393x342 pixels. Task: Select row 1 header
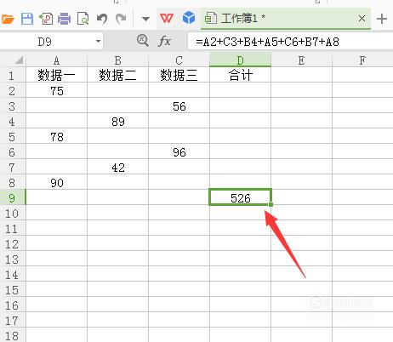click(x=13, y=76)
